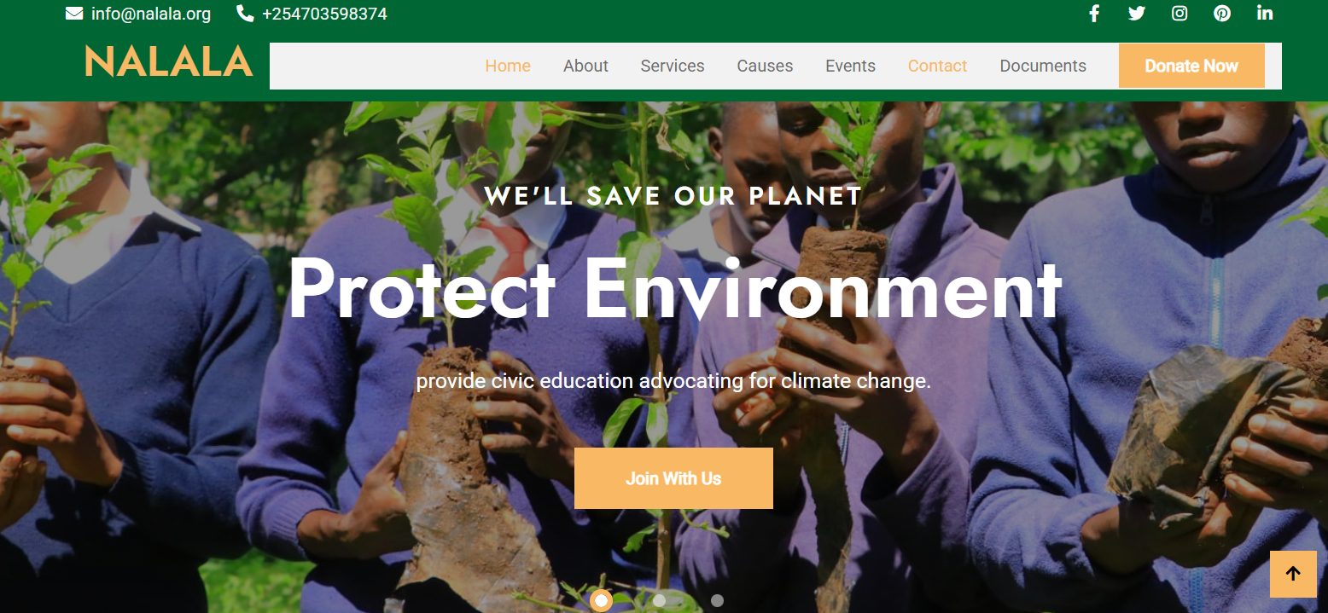Click the Donate Now button
The image size is (1328, 613).
(1191, 66)
